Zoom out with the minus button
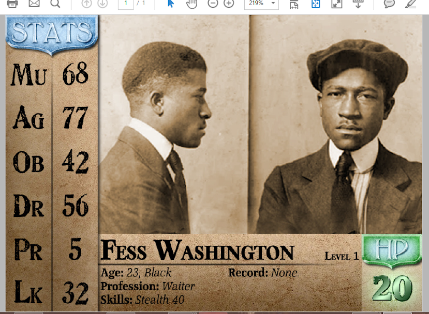Screen dimensions: 429x314 [x=213, y=4]
